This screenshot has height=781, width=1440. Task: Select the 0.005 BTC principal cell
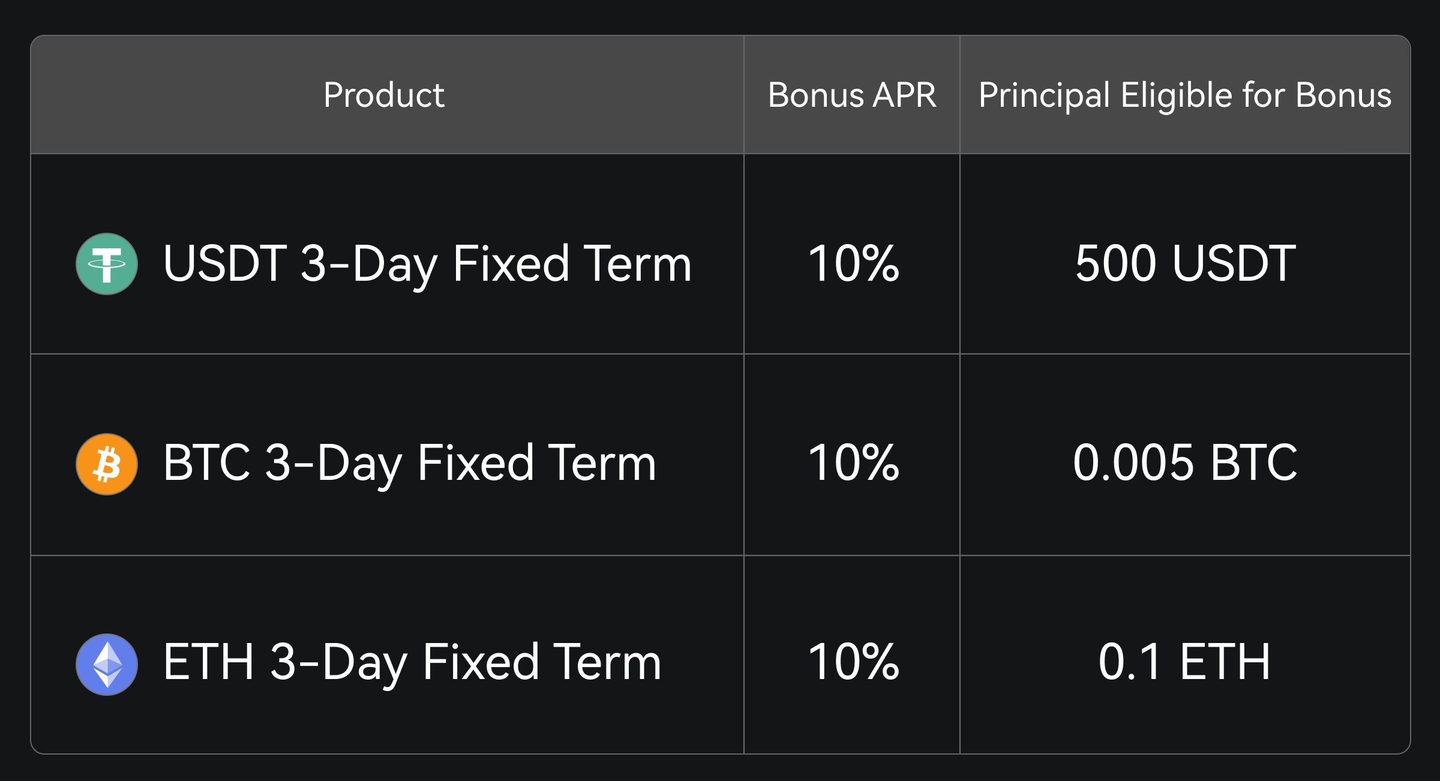pyautogui.click(x=1186, y=463)
